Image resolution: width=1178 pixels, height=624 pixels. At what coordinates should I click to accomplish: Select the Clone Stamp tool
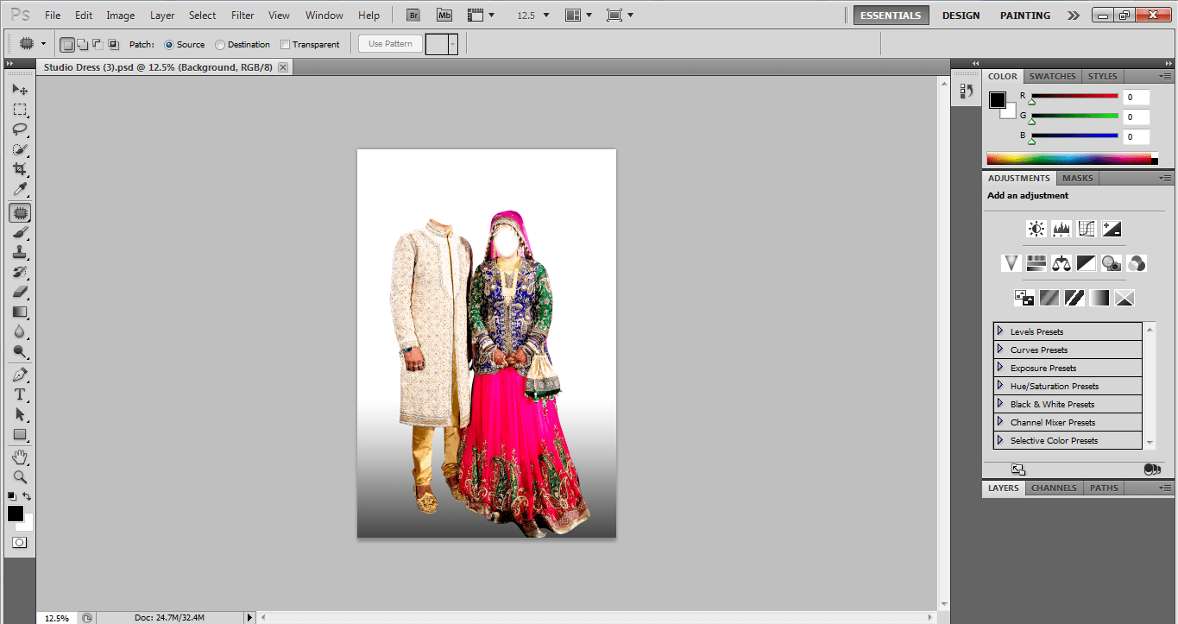pos(20,252)
